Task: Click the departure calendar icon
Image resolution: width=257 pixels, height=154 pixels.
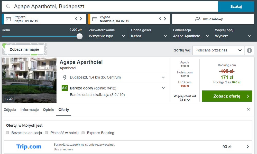Action: click(x=95, y=19)
